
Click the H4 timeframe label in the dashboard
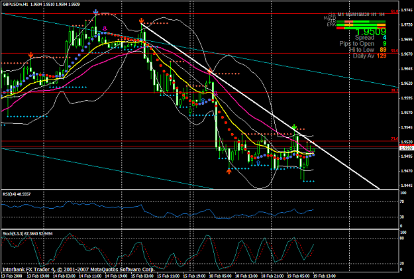point(382,15)
